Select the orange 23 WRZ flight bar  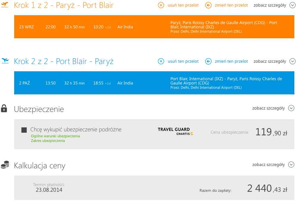pyautogui.click(x=154, y=27)
